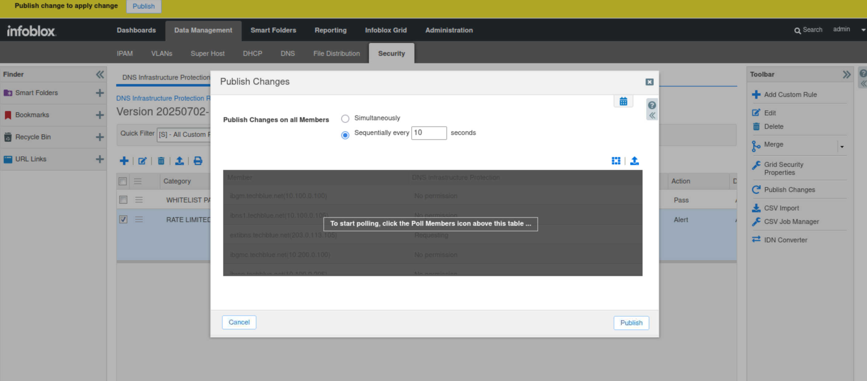Click the seconds interval input field
Viewport: 867px width, 381px height.
pyautogui.click(x=429, y=133)
